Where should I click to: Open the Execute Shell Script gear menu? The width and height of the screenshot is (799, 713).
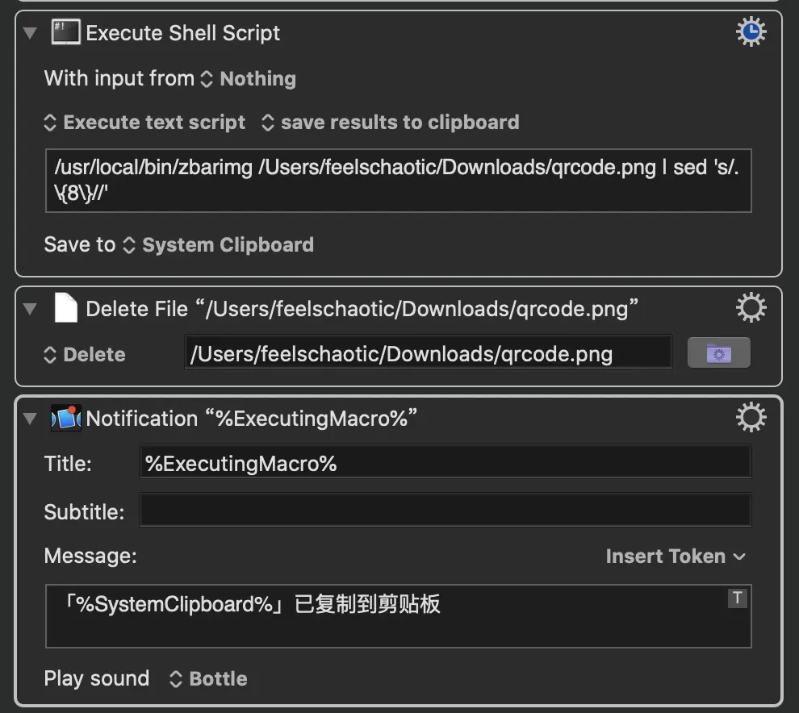751,33
